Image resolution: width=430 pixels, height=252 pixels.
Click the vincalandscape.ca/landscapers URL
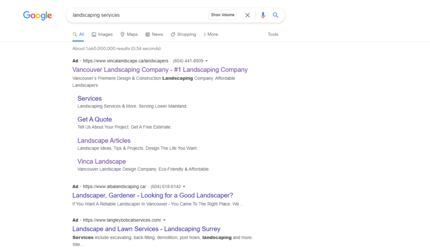pyautogui.click(x=126, y=61)
